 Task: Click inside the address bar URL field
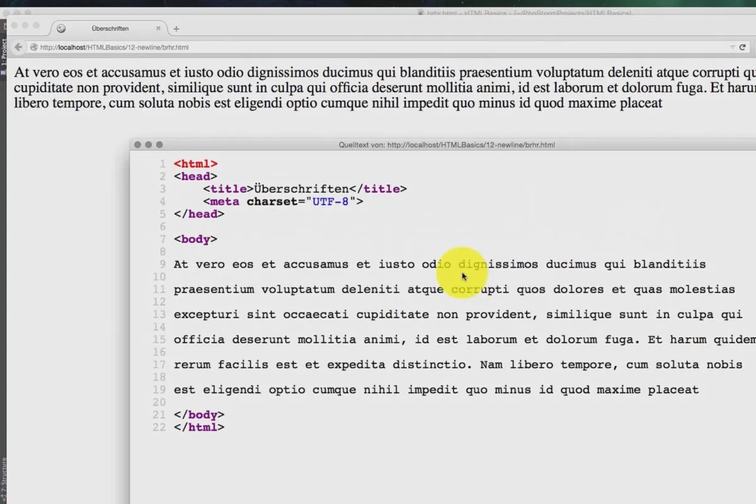click(189, 47)
